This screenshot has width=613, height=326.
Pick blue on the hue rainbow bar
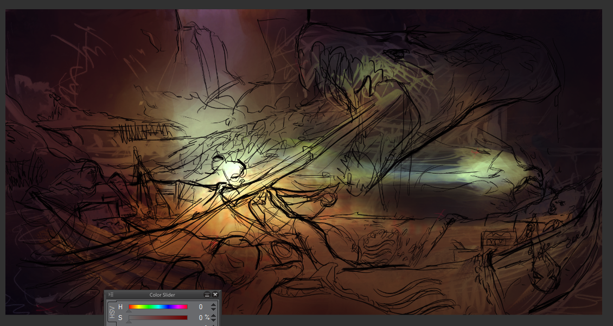(168, 307)
